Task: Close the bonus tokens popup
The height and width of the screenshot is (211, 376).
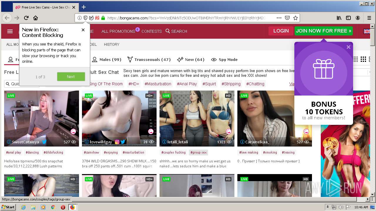Action: [348, 47]
